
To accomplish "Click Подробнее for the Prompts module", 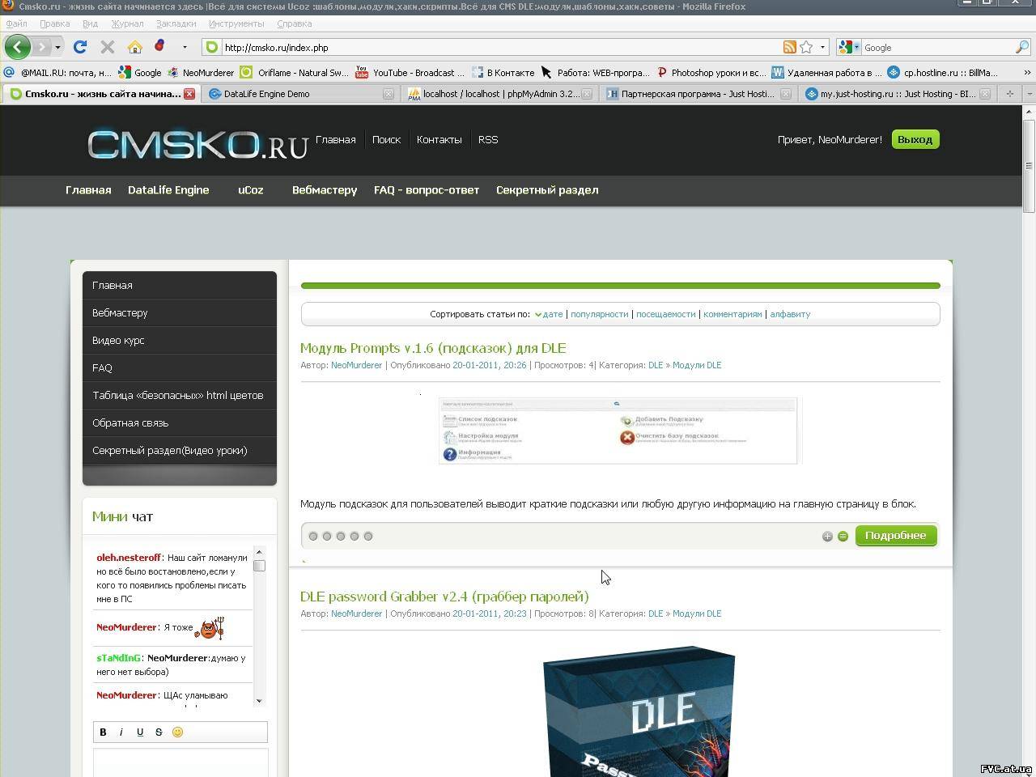I will [x=895, y=535].
